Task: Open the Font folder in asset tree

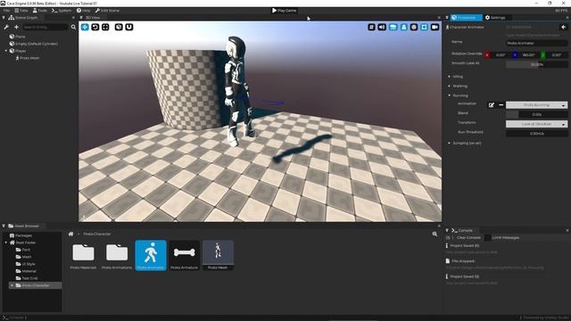Action: [x=23, y=250]
